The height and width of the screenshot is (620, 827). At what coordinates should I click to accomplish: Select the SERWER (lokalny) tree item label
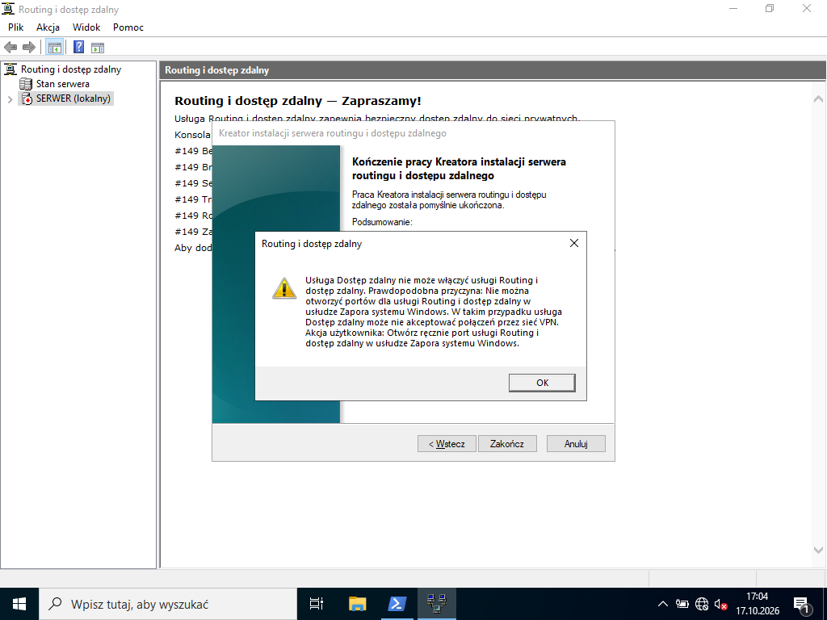pyautogui.click(x=73, y=98)
